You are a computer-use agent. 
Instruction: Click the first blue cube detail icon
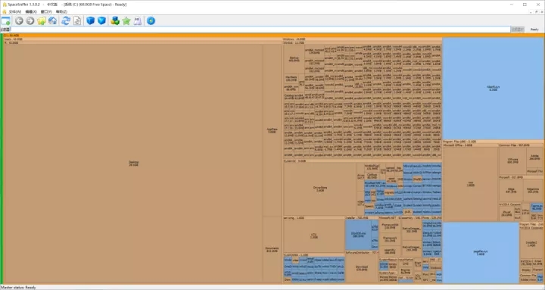click(90, 21)
